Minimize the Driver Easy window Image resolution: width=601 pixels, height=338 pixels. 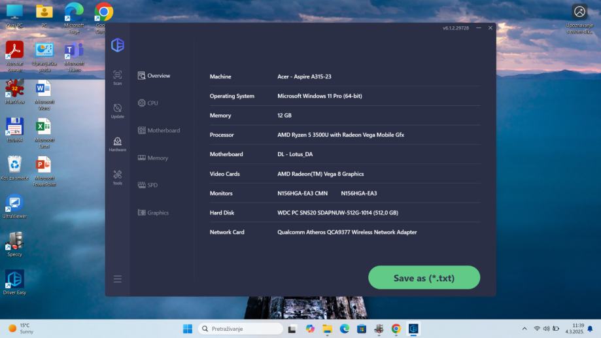pos(479,28)
